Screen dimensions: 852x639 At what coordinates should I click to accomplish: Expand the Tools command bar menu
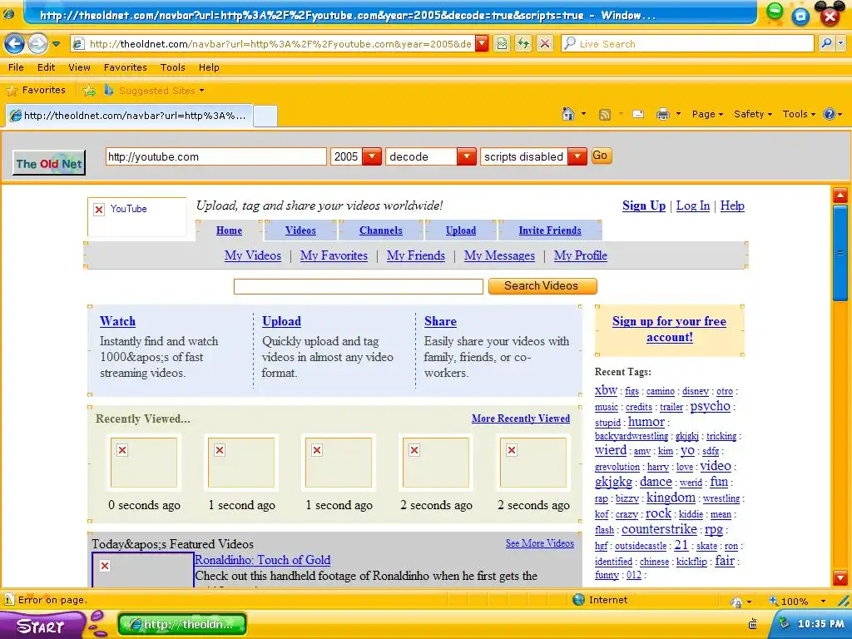799,114
